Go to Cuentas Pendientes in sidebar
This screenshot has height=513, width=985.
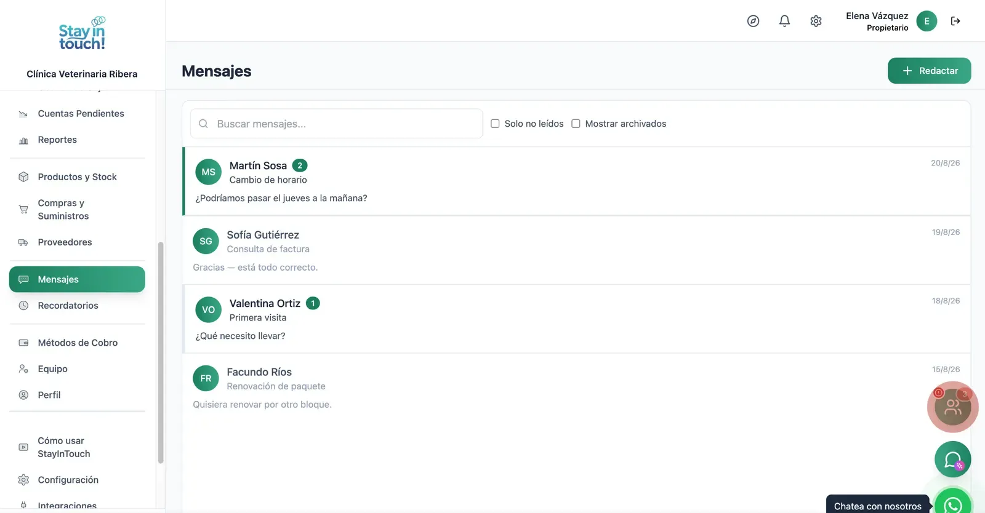click(x=77, y=113)
